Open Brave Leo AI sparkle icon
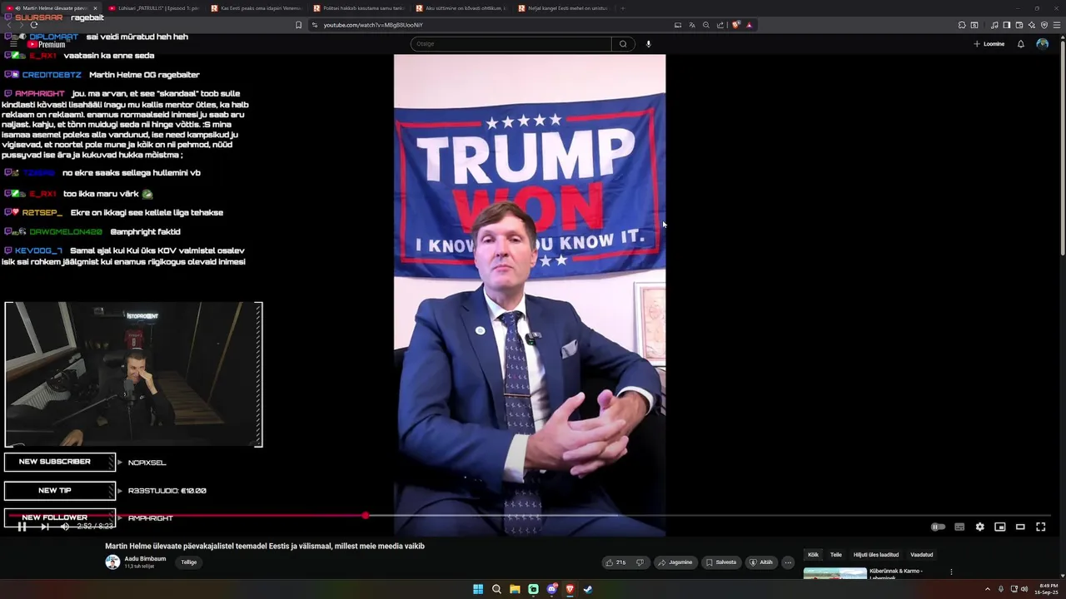1066x599 pixels. click(1032, 25)
